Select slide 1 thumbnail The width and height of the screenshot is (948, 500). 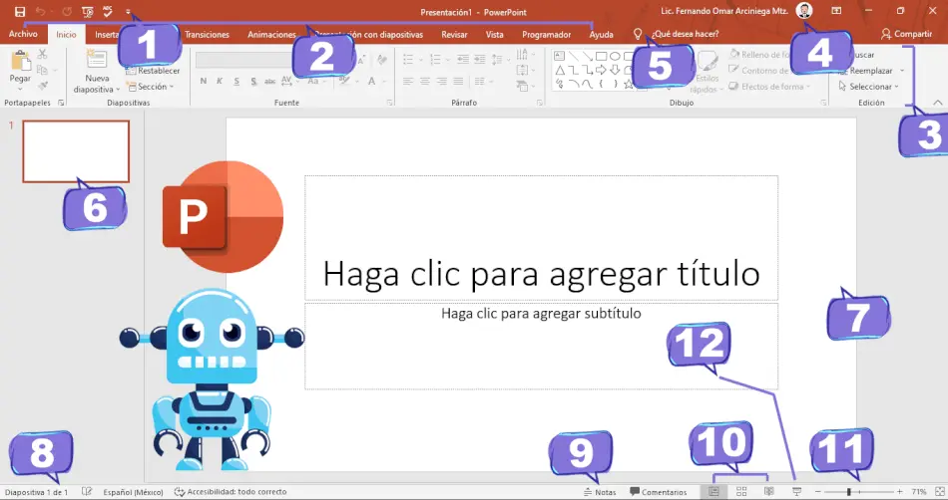tap(76, 151)
